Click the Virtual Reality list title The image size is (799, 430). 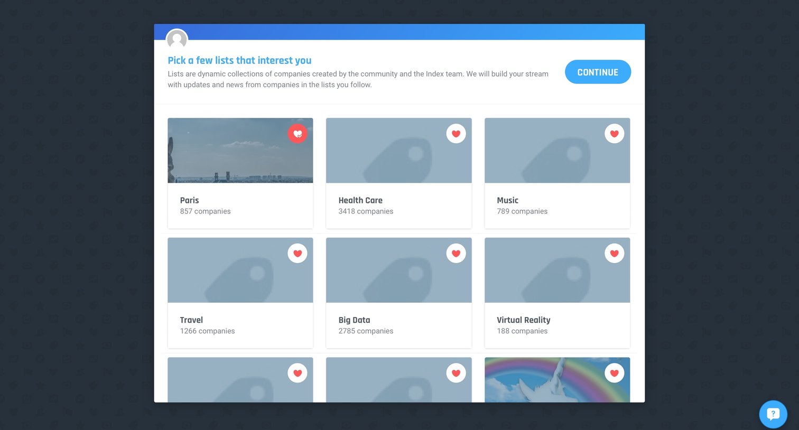pos(524,320)
